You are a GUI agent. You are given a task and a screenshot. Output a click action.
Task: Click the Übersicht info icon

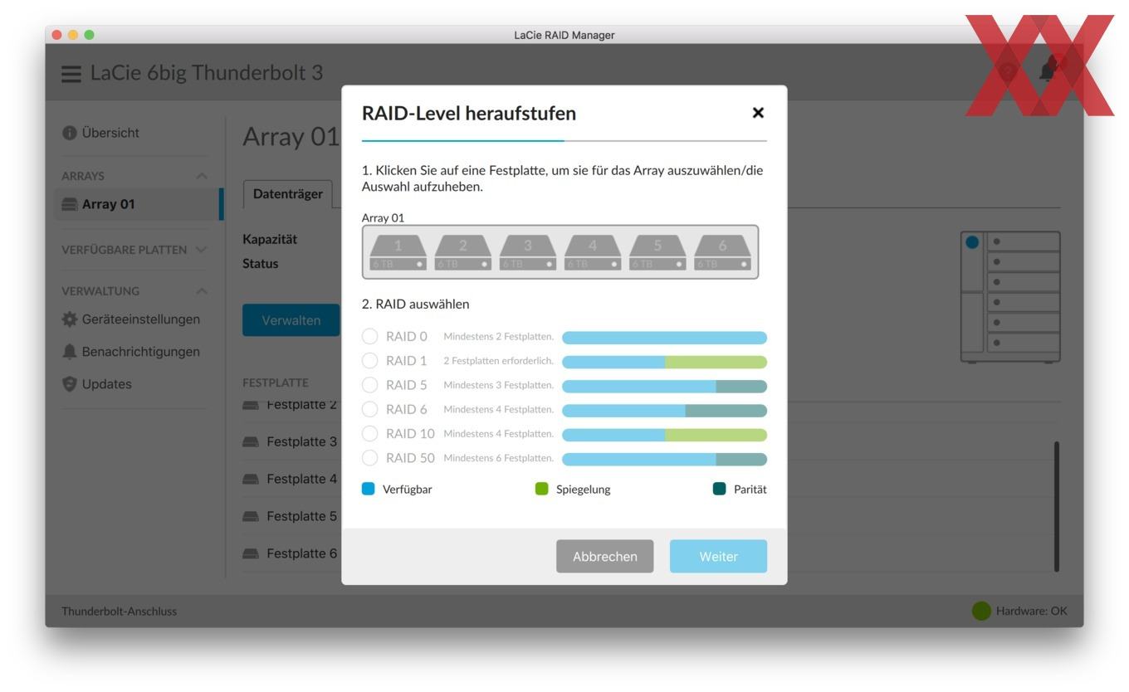click(70, 133)
